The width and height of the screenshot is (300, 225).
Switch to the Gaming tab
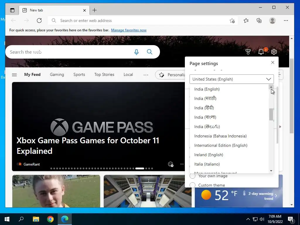(x=57, y=75)
